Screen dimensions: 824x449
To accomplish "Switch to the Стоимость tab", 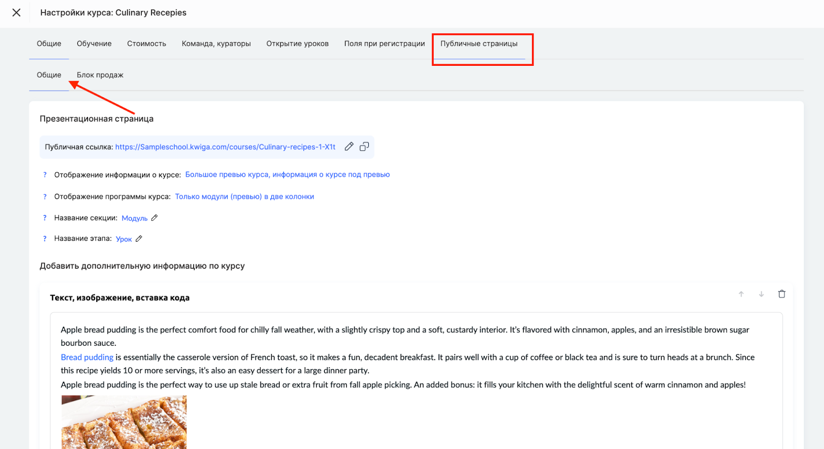I will click(x=146, y=44).
